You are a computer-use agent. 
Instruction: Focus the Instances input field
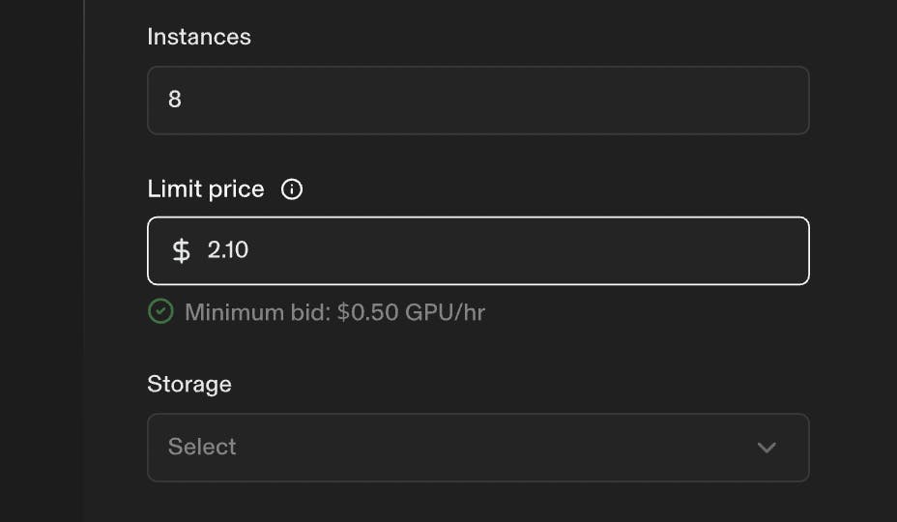click(477, 101)
